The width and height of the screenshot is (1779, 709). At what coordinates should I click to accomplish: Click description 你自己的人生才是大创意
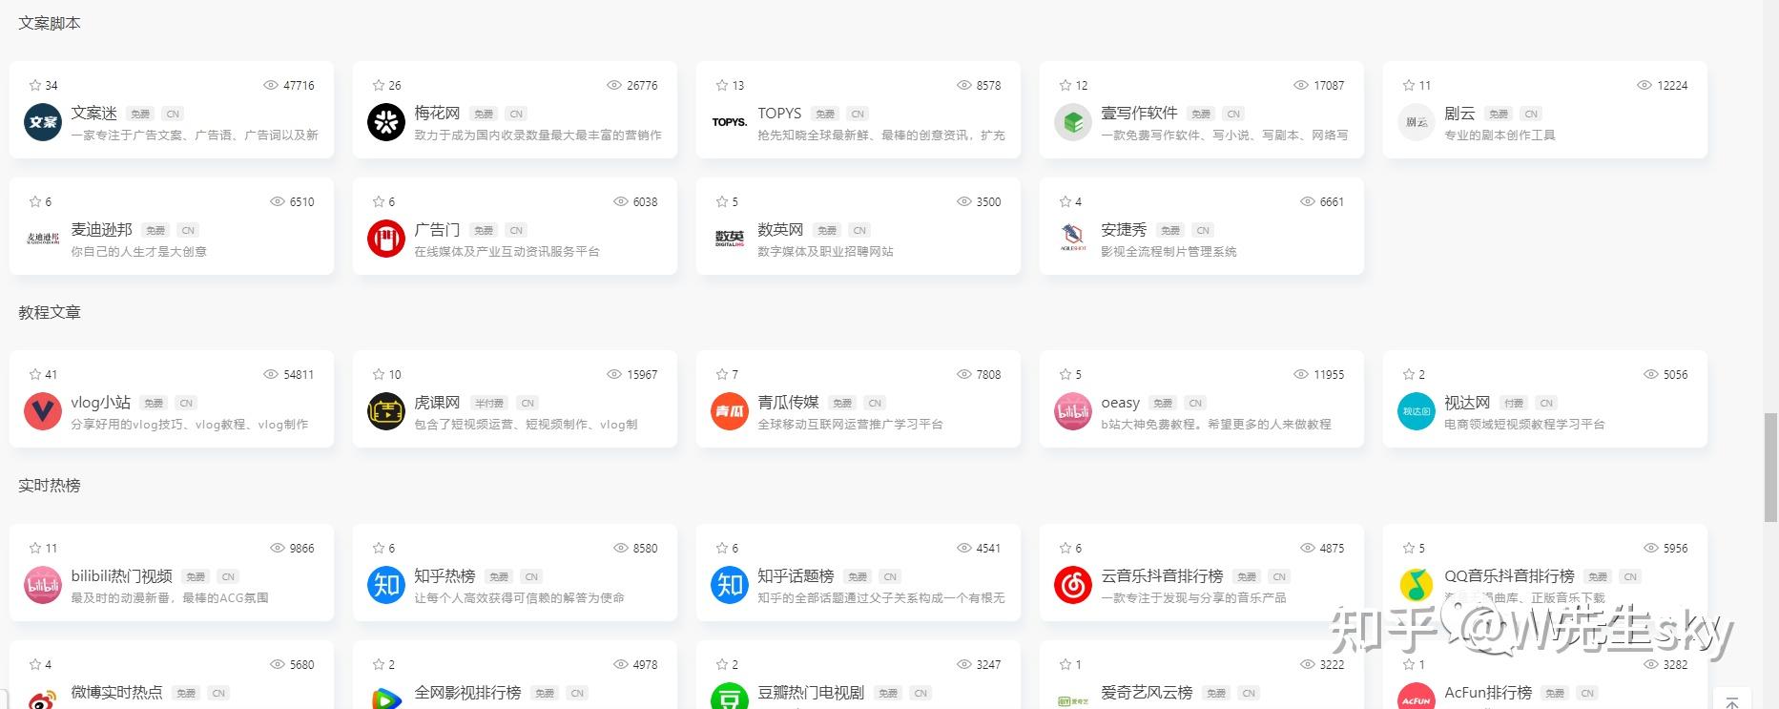(x=138, y=251)
